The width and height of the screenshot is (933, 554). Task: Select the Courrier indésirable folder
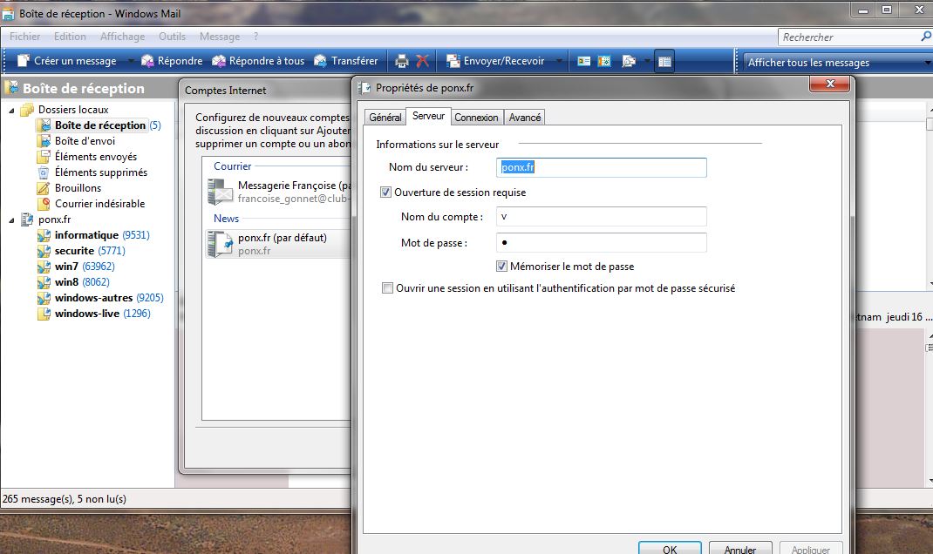pyautogui.click(x=100, y=203)
